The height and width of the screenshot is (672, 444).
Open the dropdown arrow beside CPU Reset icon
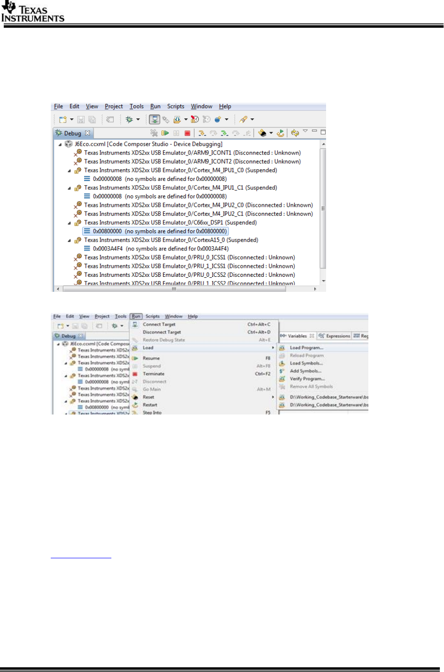pos(271,133)
